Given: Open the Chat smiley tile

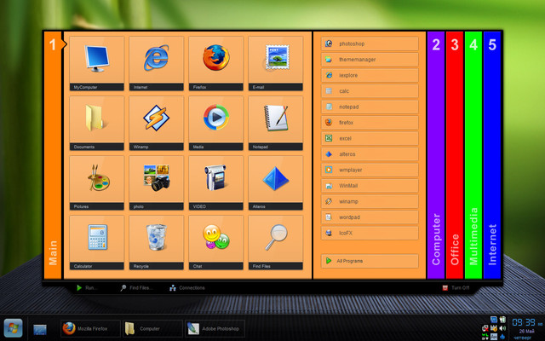Looking at the screenshot, I should click(x=216, y=242).
